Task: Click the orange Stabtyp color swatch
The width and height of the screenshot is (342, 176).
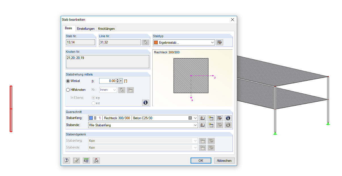Action: coord(156,43)
